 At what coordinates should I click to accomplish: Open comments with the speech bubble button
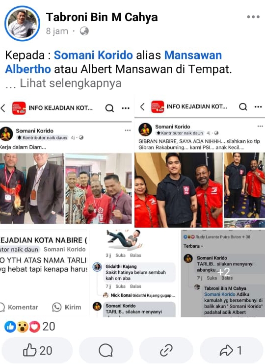(x=106, y=350)
